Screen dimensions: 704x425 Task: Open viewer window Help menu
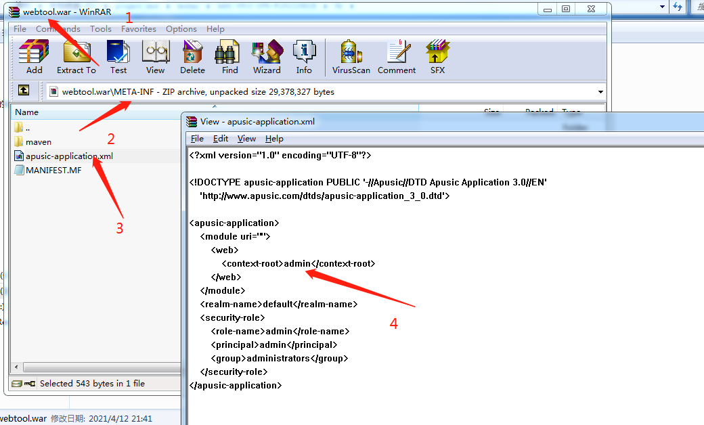(274, 139)
